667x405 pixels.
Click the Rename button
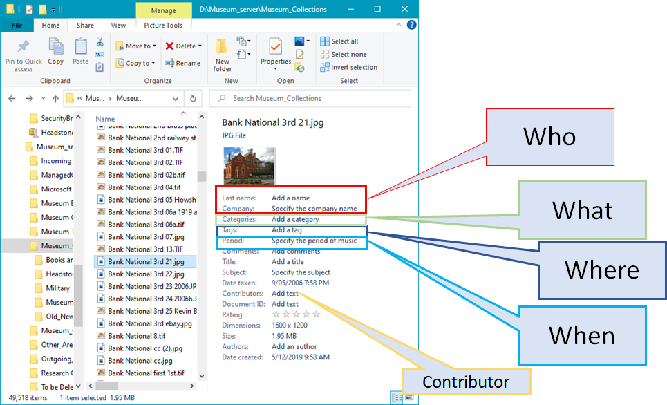point(182,63)
